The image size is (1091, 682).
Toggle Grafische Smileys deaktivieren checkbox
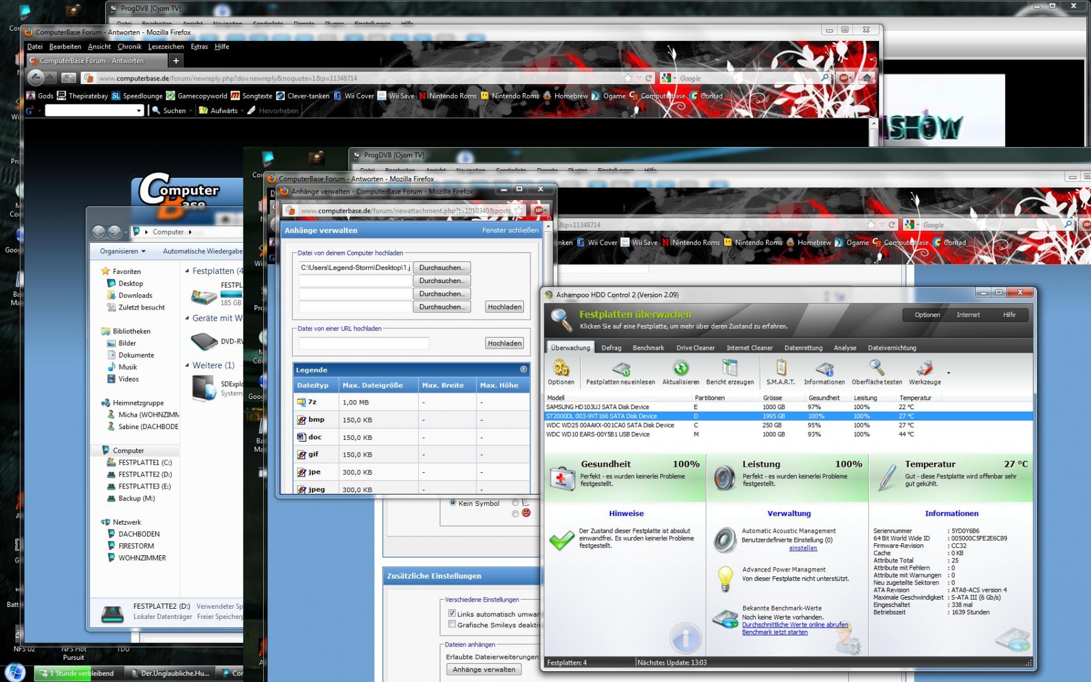452,624
